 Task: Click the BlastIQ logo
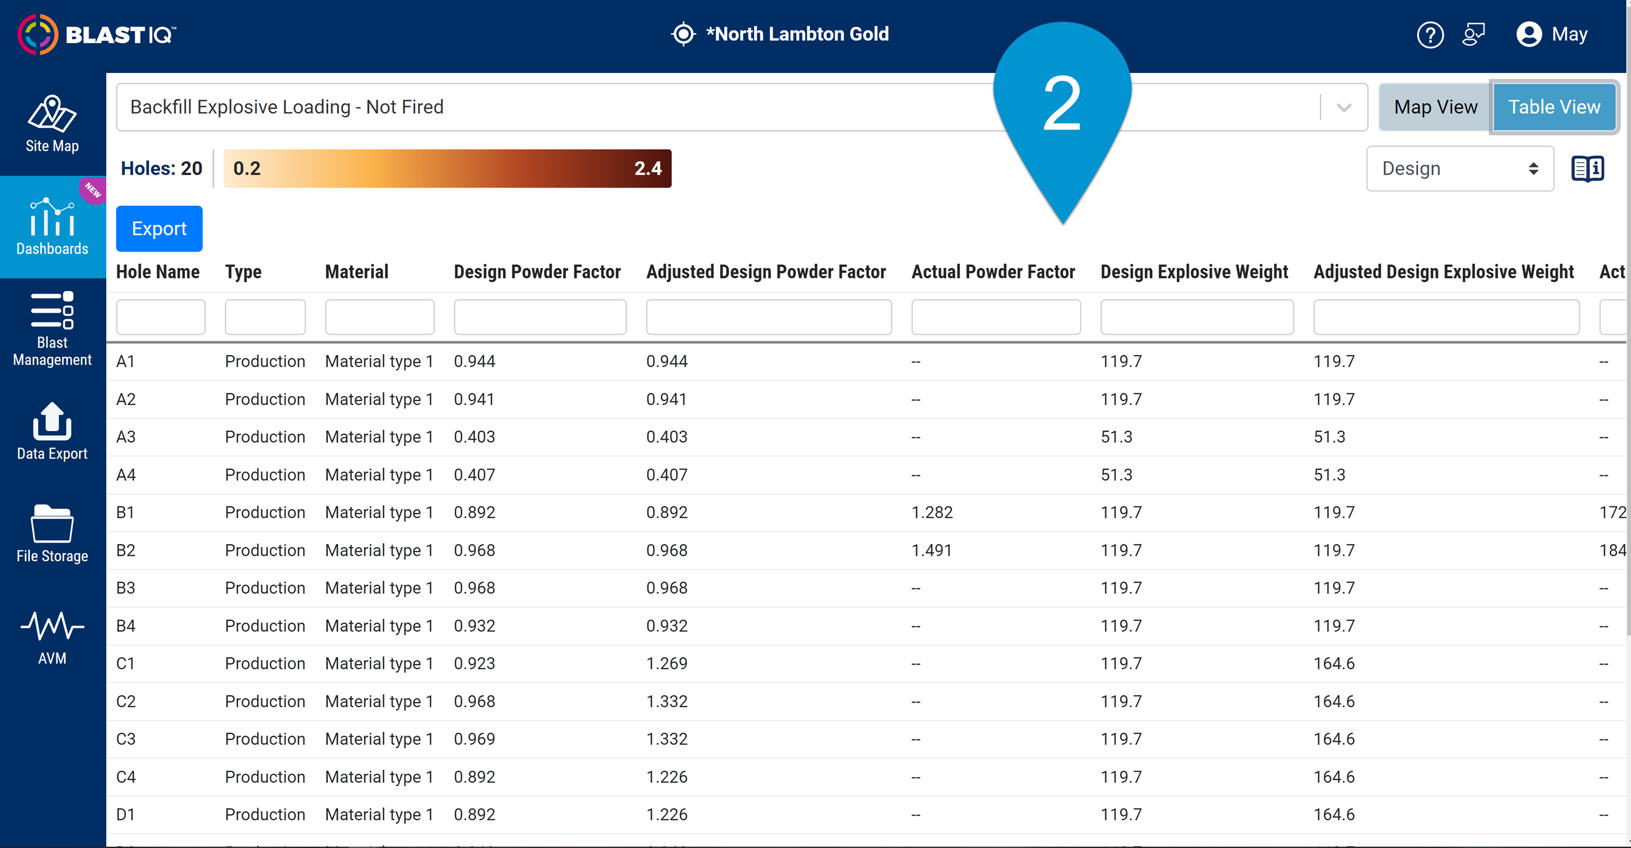[x=97, y=34]
